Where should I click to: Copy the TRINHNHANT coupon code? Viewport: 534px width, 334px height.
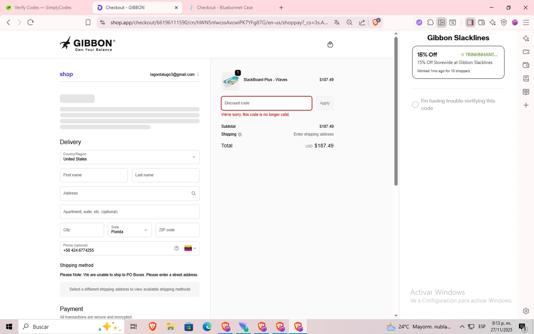tap(479, 54)
